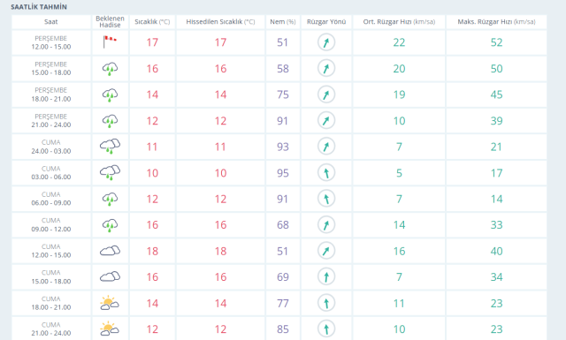Viewport: 566px width, 340px height.
Task: Click wind direction arrow for Cuma 12.00 - 15.00
Action: 326,251
